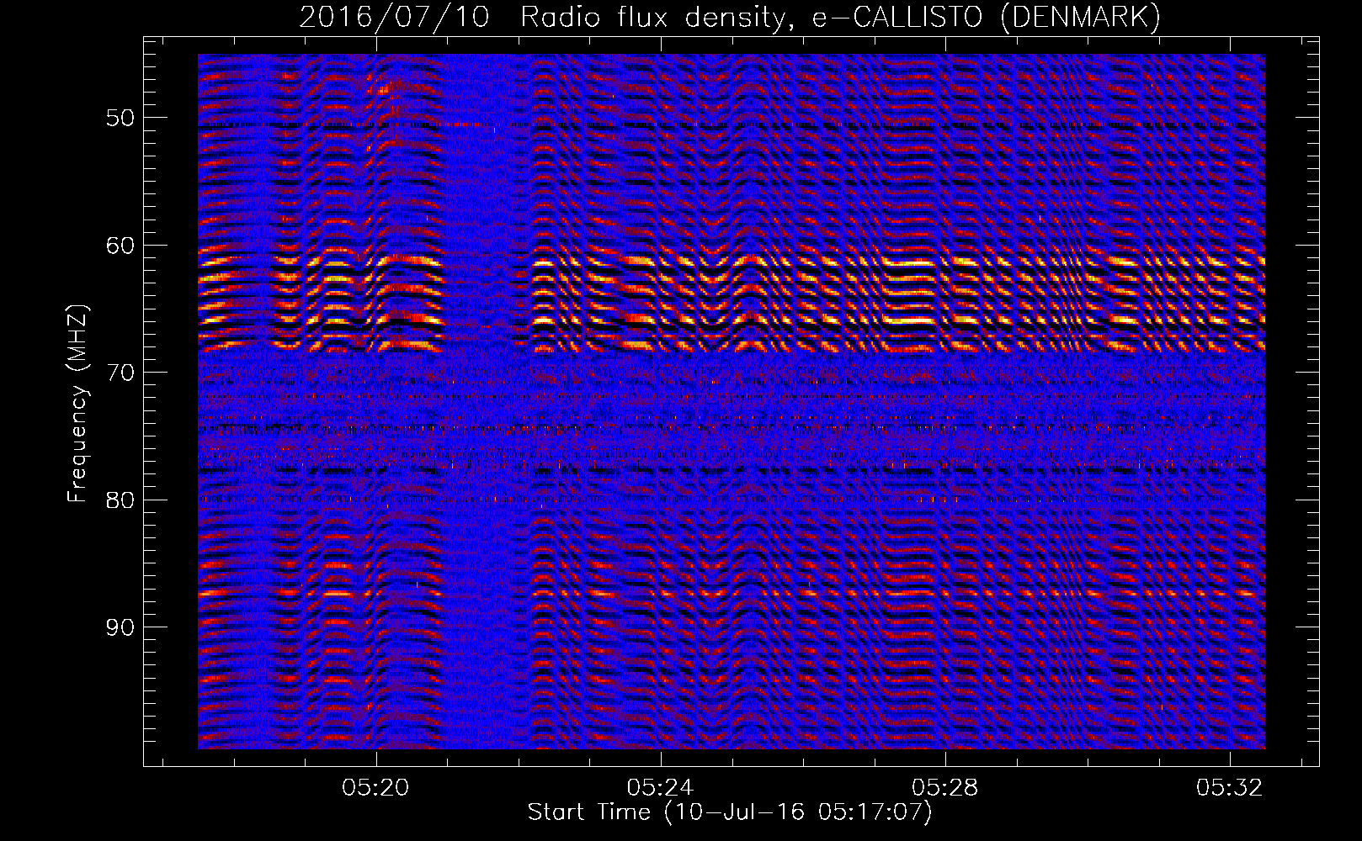The height and width of the screenshot is (841, 1362).
Task: Click the 60 frequency tick label
Action: 120,246
